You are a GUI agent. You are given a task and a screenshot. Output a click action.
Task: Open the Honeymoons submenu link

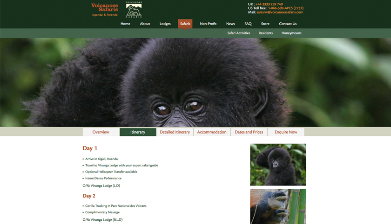coord(291,33)
